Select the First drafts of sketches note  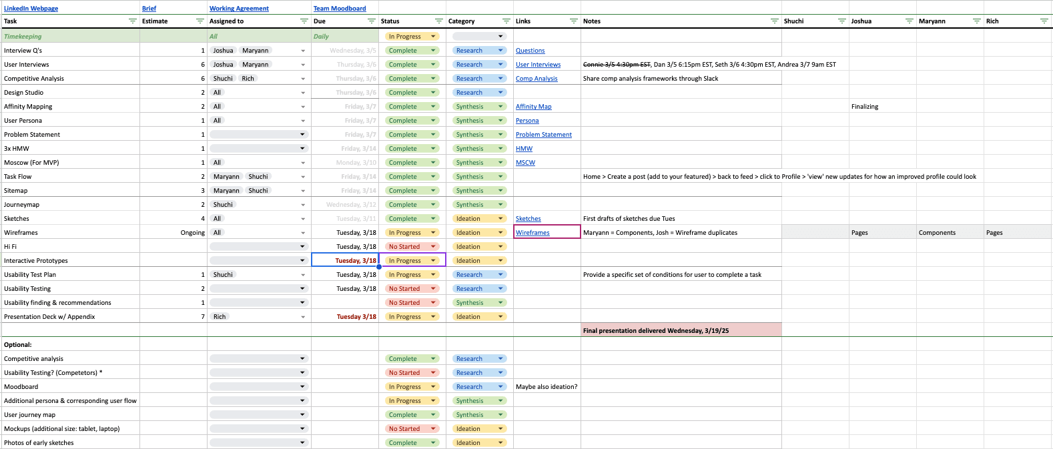(681, 219)
